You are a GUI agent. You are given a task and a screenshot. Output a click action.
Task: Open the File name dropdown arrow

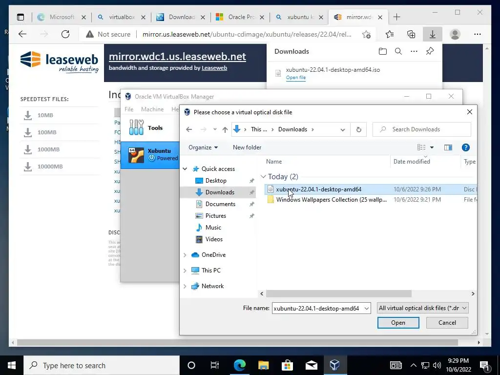tap(367, 309)
